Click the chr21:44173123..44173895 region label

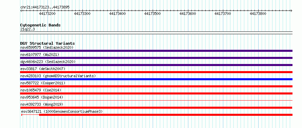(45, 7)
